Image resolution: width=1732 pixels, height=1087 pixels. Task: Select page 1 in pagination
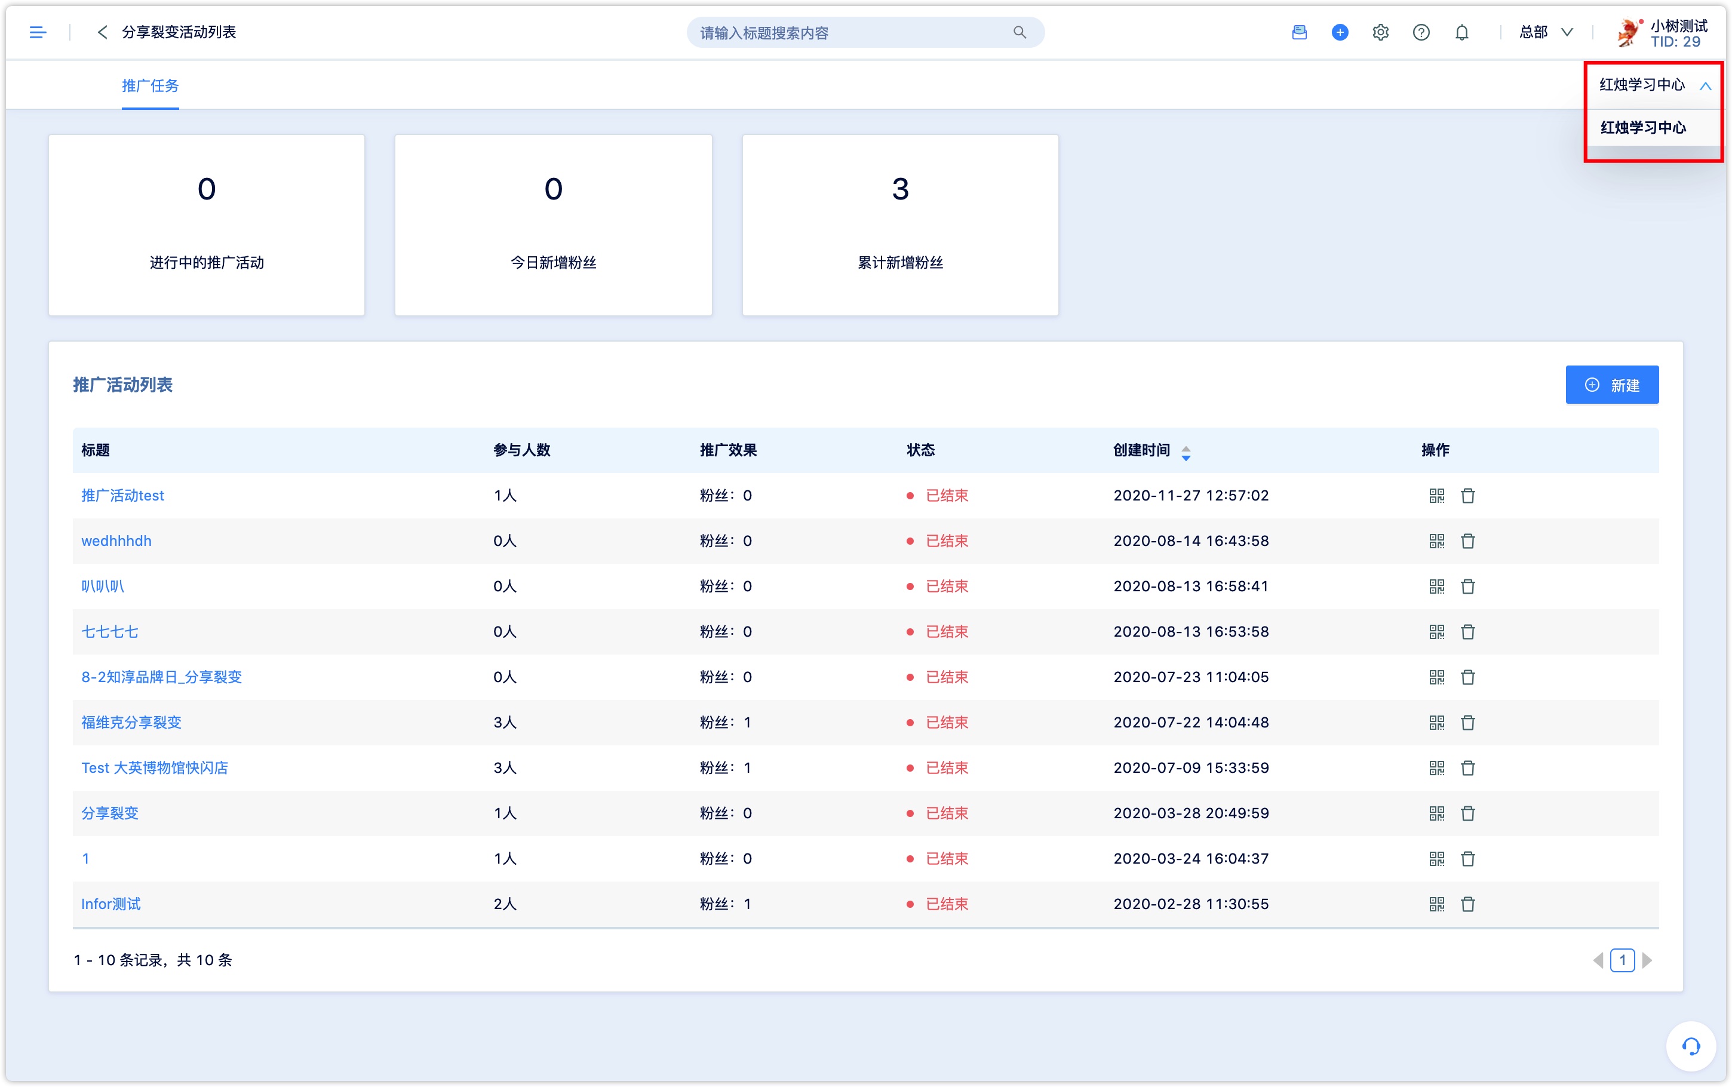point(1622,960)
